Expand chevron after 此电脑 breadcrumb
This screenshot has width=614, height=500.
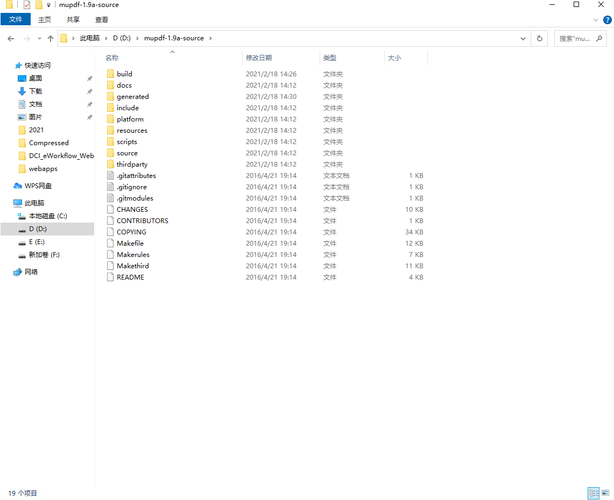[106, 38]
